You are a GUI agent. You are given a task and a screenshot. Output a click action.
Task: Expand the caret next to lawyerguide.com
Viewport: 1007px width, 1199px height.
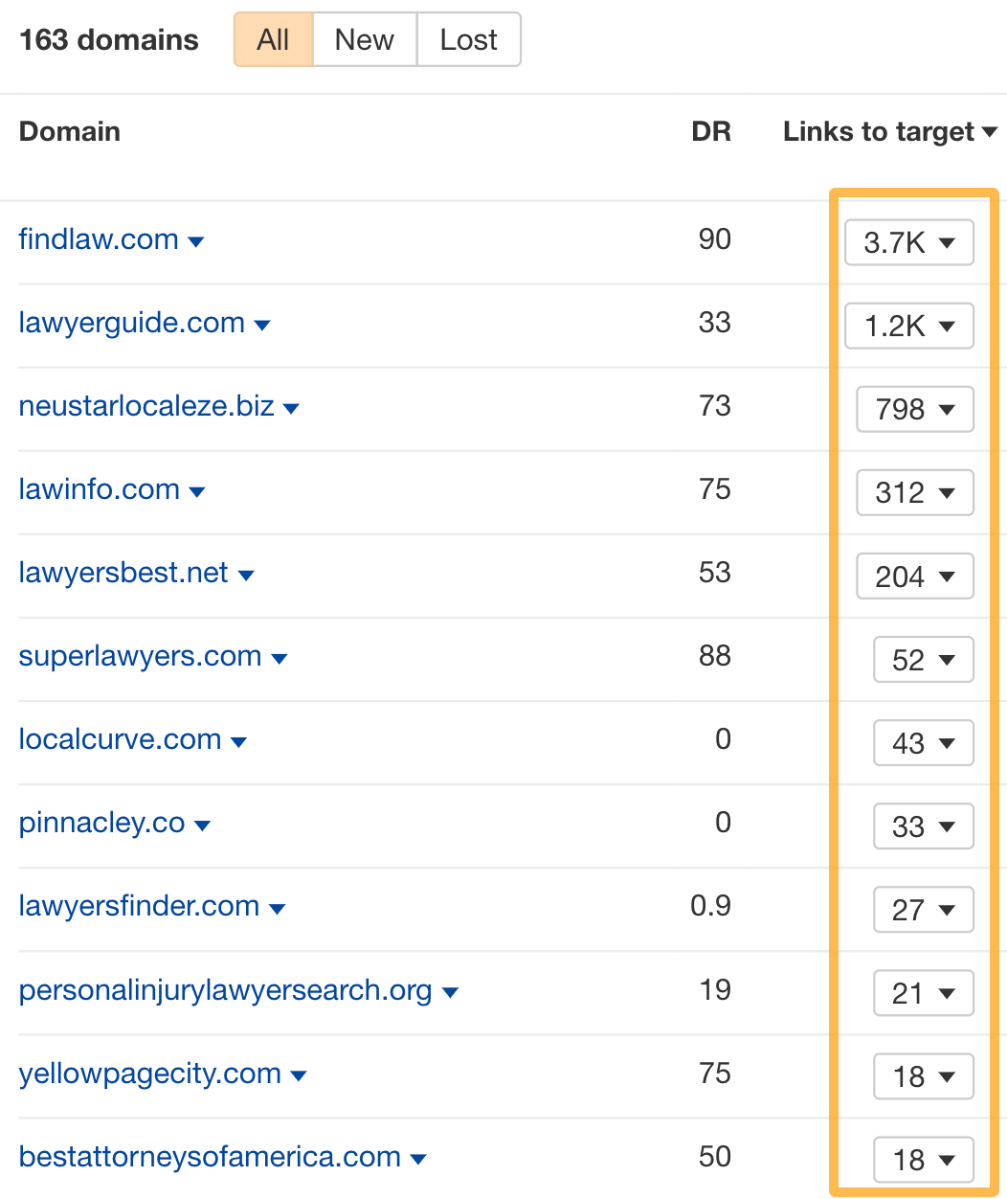pyautogui.click(x=262, y=326)
